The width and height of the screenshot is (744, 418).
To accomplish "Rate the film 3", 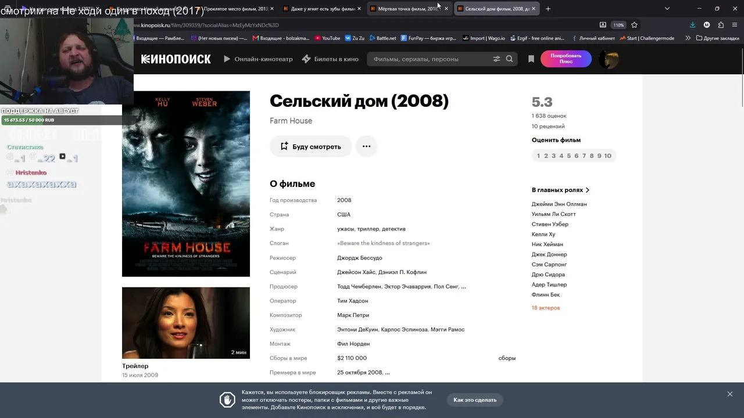I will pyautogui.click(x=553, y=156).
